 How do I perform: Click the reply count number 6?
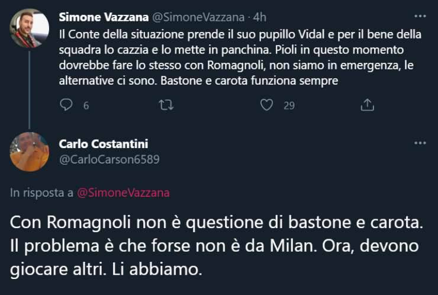click(86, 105)
